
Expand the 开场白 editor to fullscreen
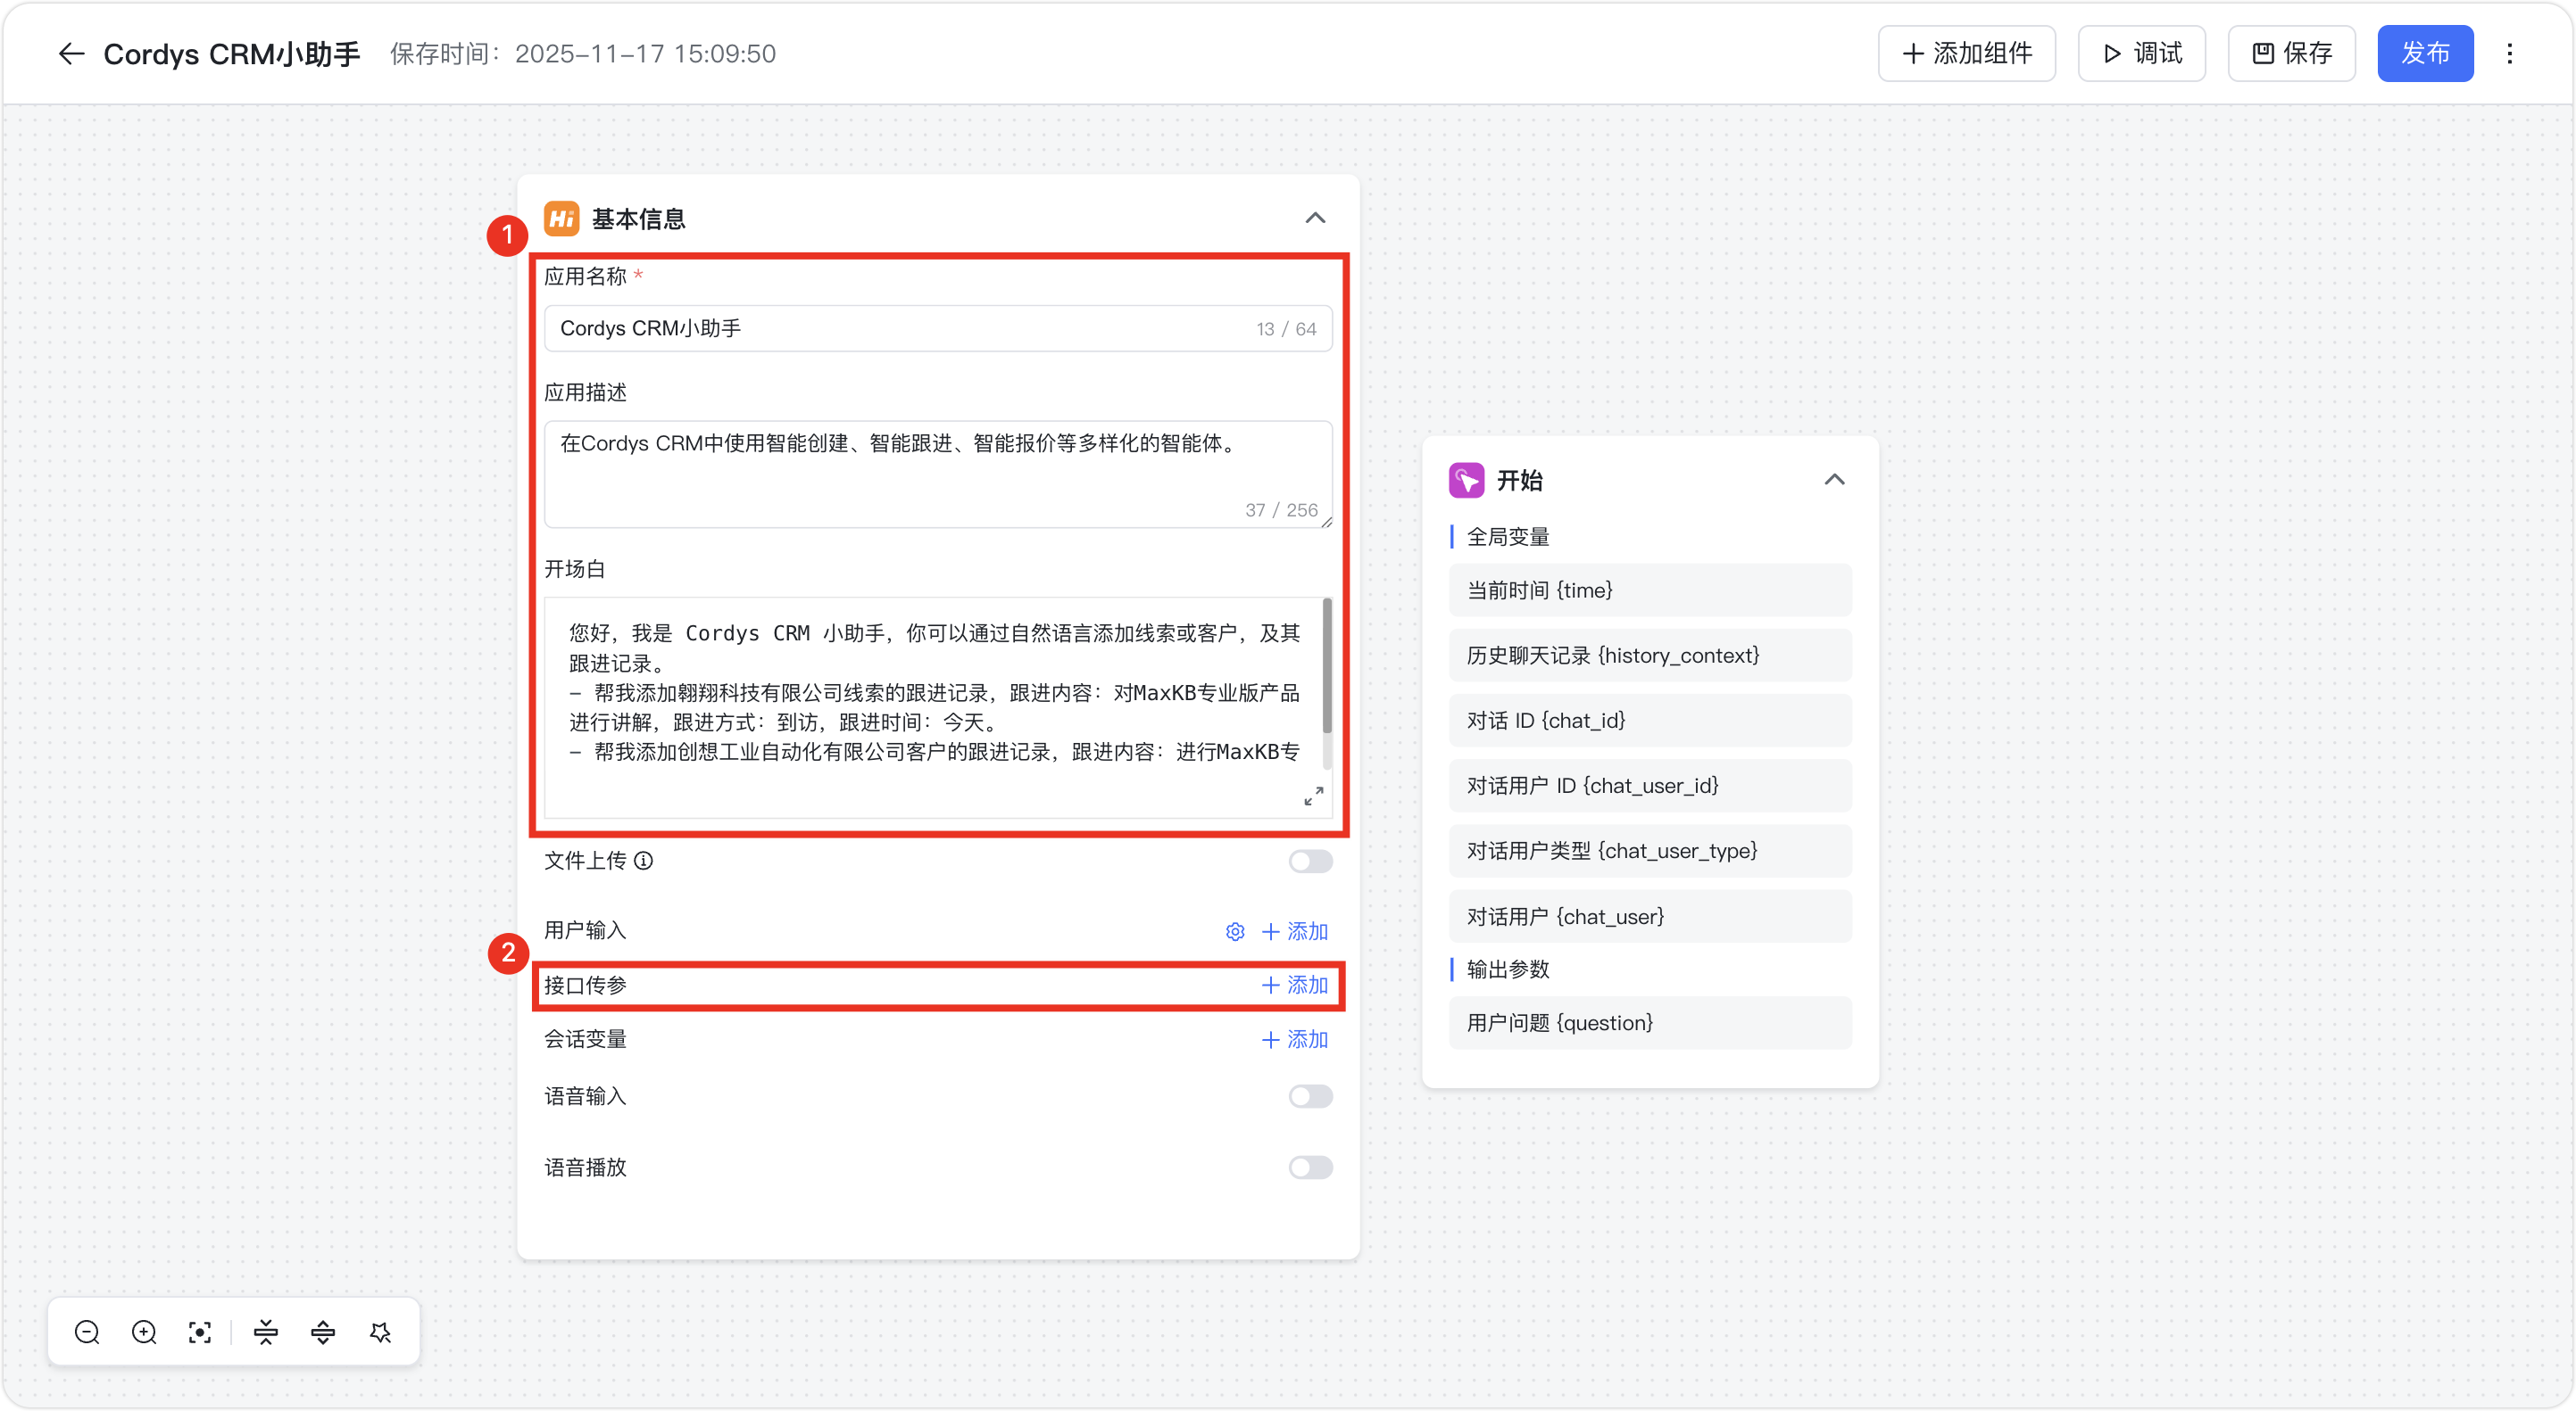[1313, 796]
